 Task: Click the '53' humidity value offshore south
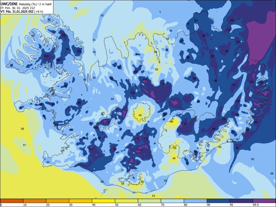click(x=153, y=196)
